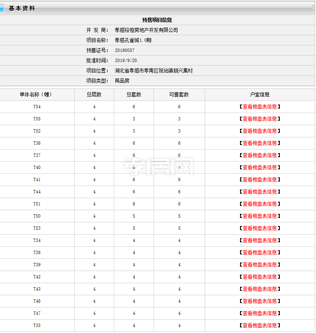
Task: Click the 可售套数 column header
Action: pyautogui.click(x=179, y=95)
